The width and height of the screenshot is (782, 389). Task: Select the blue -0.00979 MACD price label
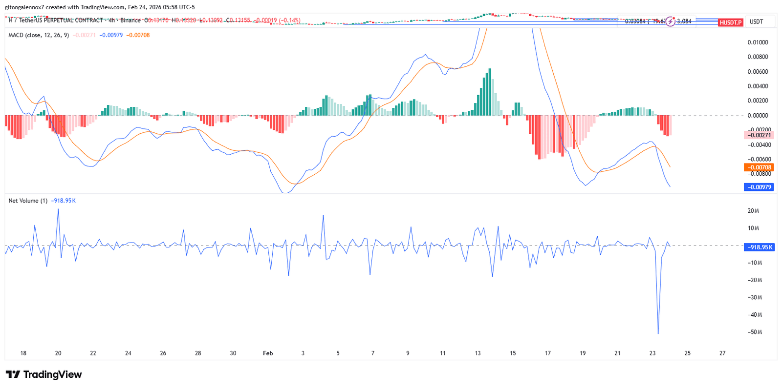(759, 187)
